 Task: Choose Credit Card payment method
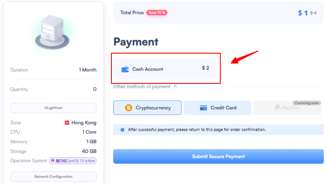click(218, 108)
